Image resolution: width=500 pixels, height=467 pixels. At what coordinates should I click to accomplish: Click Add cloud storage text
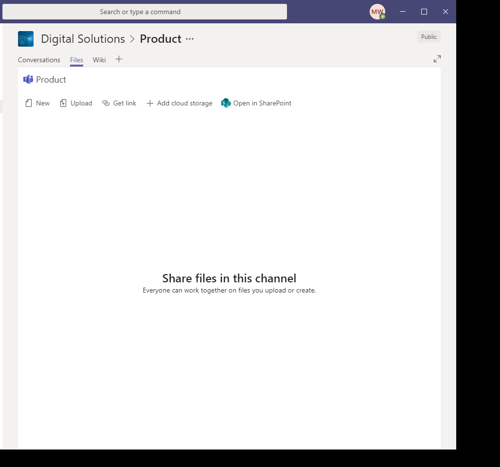click(x=185, y=103)
